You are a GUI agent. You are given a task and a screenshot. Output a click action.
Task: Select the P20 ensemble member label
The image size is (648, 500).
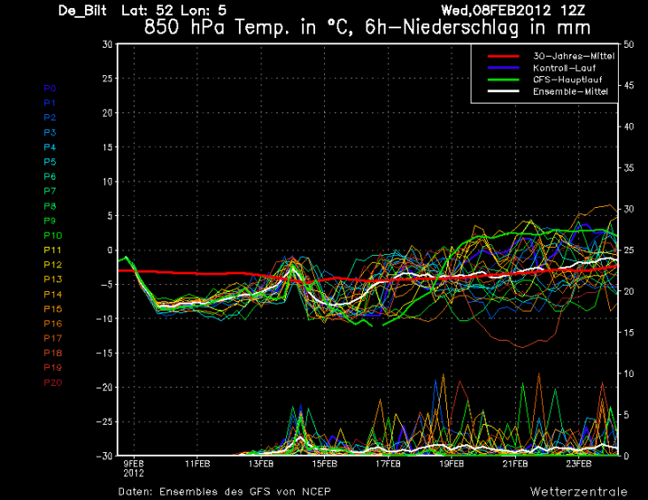click(x=53, y=382)
